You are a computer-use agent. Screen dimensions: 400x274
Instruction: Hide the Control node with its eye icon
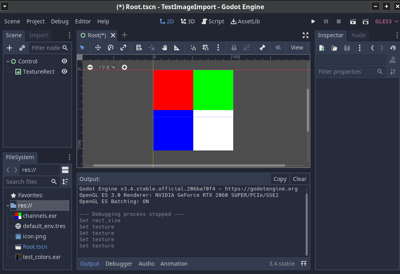pos(65,61)
